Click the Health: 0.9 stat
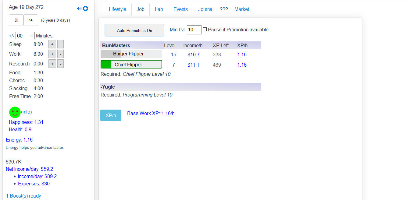Image resolution: width=410 pixels, height=200 pixels. click(x=20, y=129)
